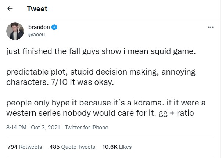Viewport: 222px width, 158px height.
Task: Click the Tweet page heading
Action: [37, 8]
